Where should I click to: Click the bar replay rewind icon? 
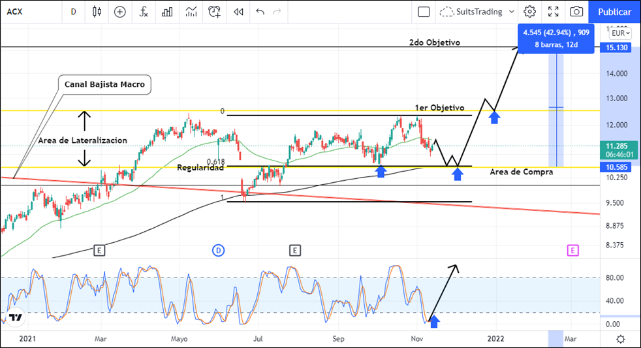pos(238,12)
